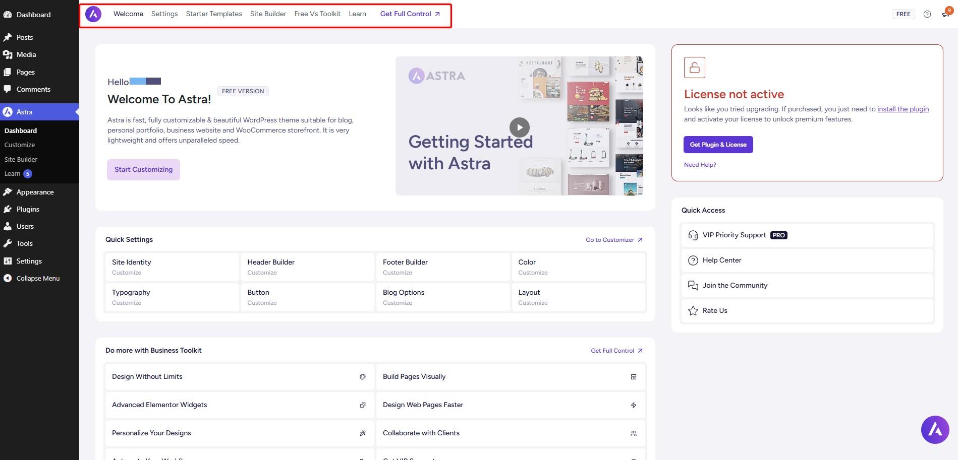Screen dimensions: 958x460
Task: Click the Astra logo in top navigation
Action: [93, 14]
